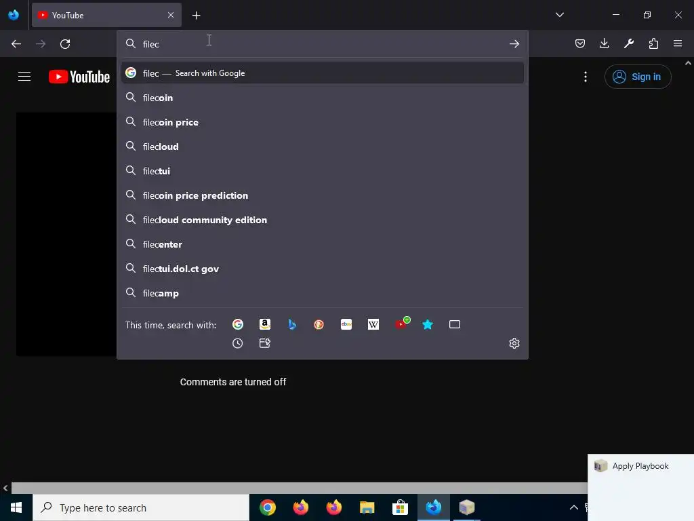The width and height of the screenshot is (694, 521).
Task: Click in the address bar text field
Action: [323, 44]
